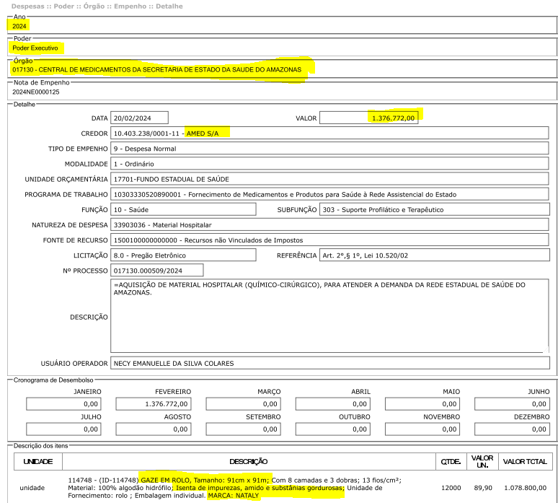This screenshot has width=558, height=503.
Task: Click the Poder Executivo text
Action: [35, 48]
